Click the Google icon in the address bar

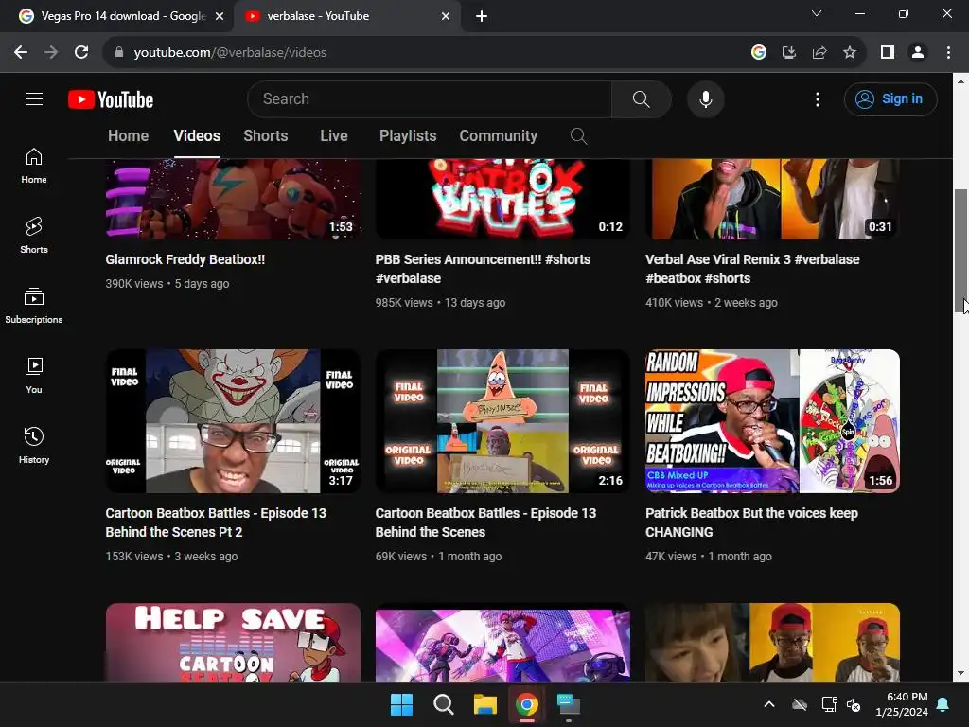point(759,53)
